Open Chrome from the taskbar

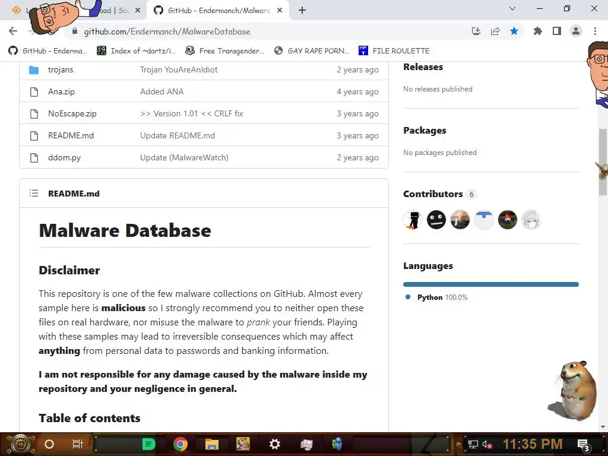pos(180,444)
